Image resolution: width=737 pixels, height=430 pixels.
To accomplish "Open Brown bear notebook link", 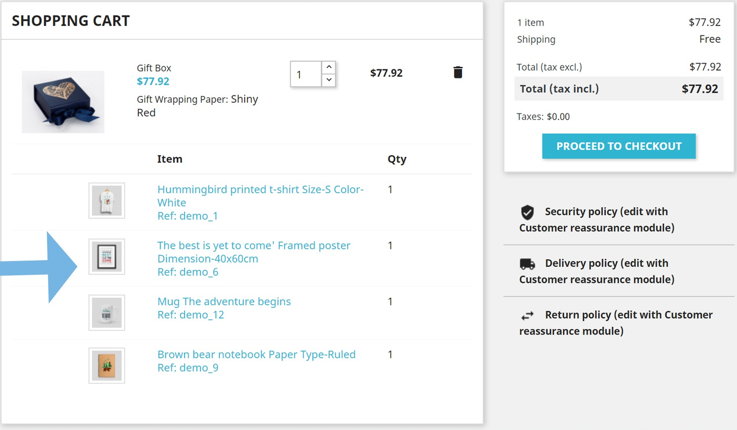I will 256,354.
